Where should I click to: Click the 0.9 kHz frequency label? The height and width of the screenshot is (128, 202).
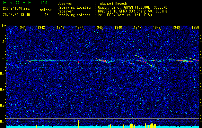(x=3, y=74)
